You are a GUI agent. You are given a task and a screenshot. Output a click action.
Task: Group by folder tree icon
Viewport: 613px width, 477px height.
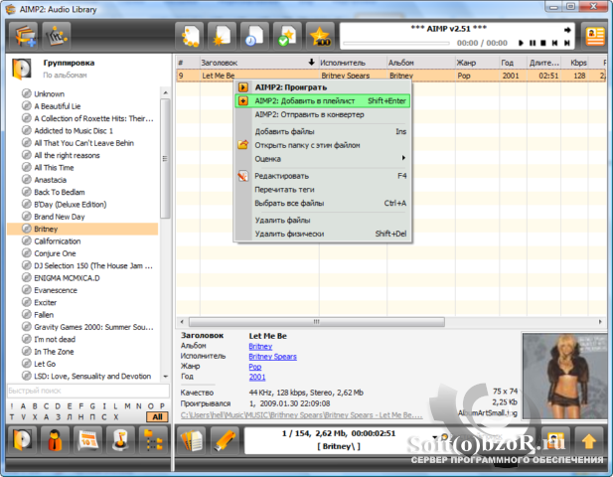153,440
